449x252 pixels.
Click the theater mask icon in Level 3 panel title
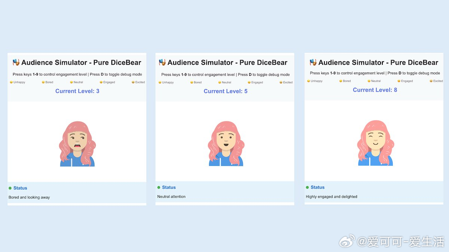16,62
